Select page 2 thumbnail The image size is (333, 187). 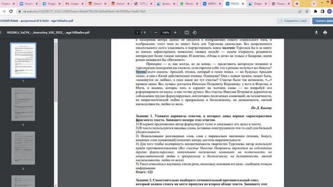point(23,104)
